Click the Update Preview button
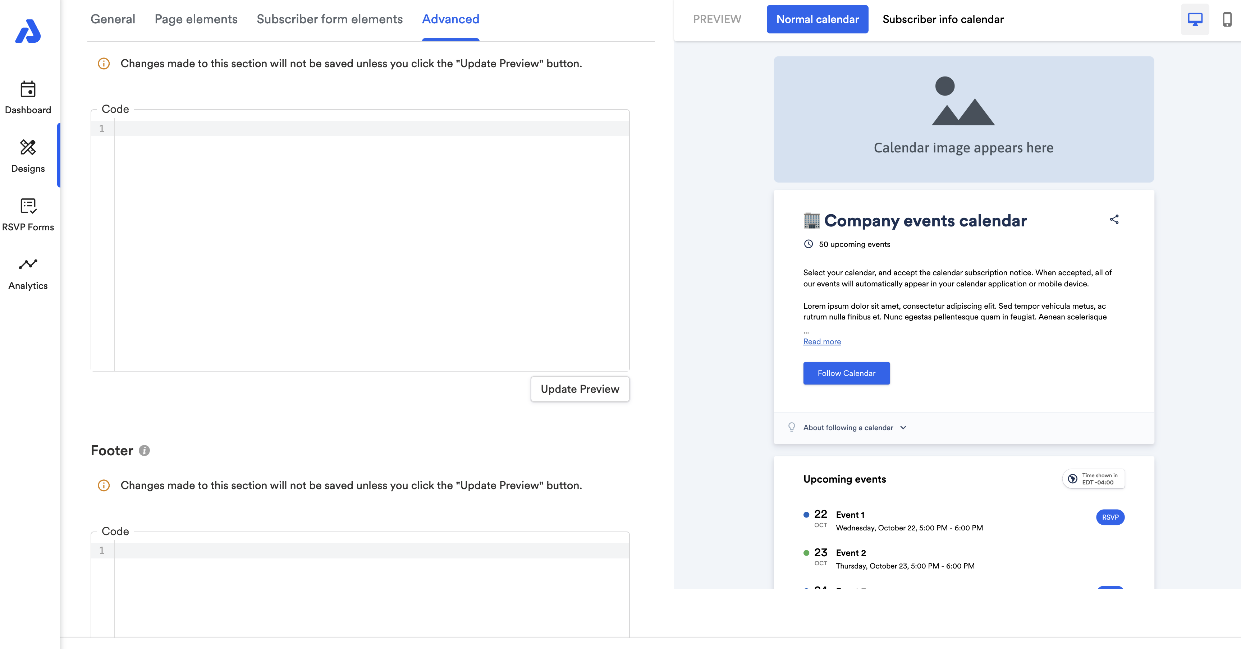 tap(580, 389)
